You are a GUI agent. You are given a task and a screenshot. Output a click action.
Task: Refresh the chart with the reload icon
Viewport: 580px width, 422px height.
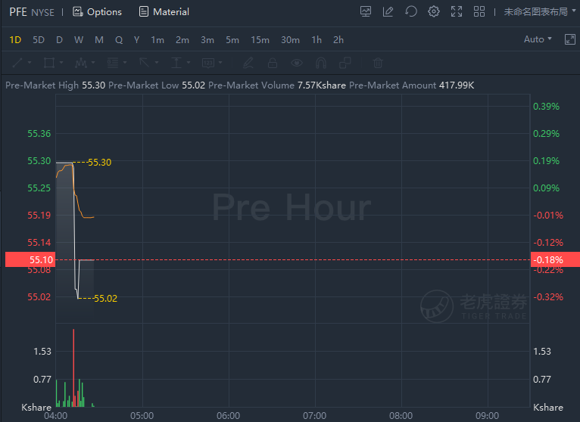click(411, 12)
